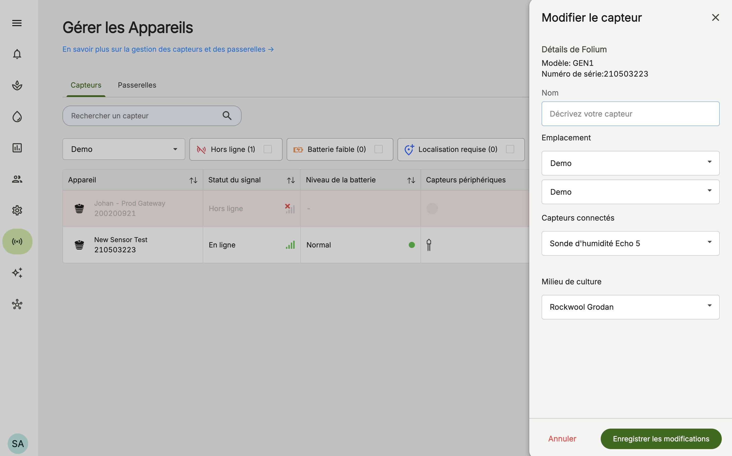Screen dimensions: 732x456
Task: Click the En ligne status cell
Action: (x=252, y=245)
